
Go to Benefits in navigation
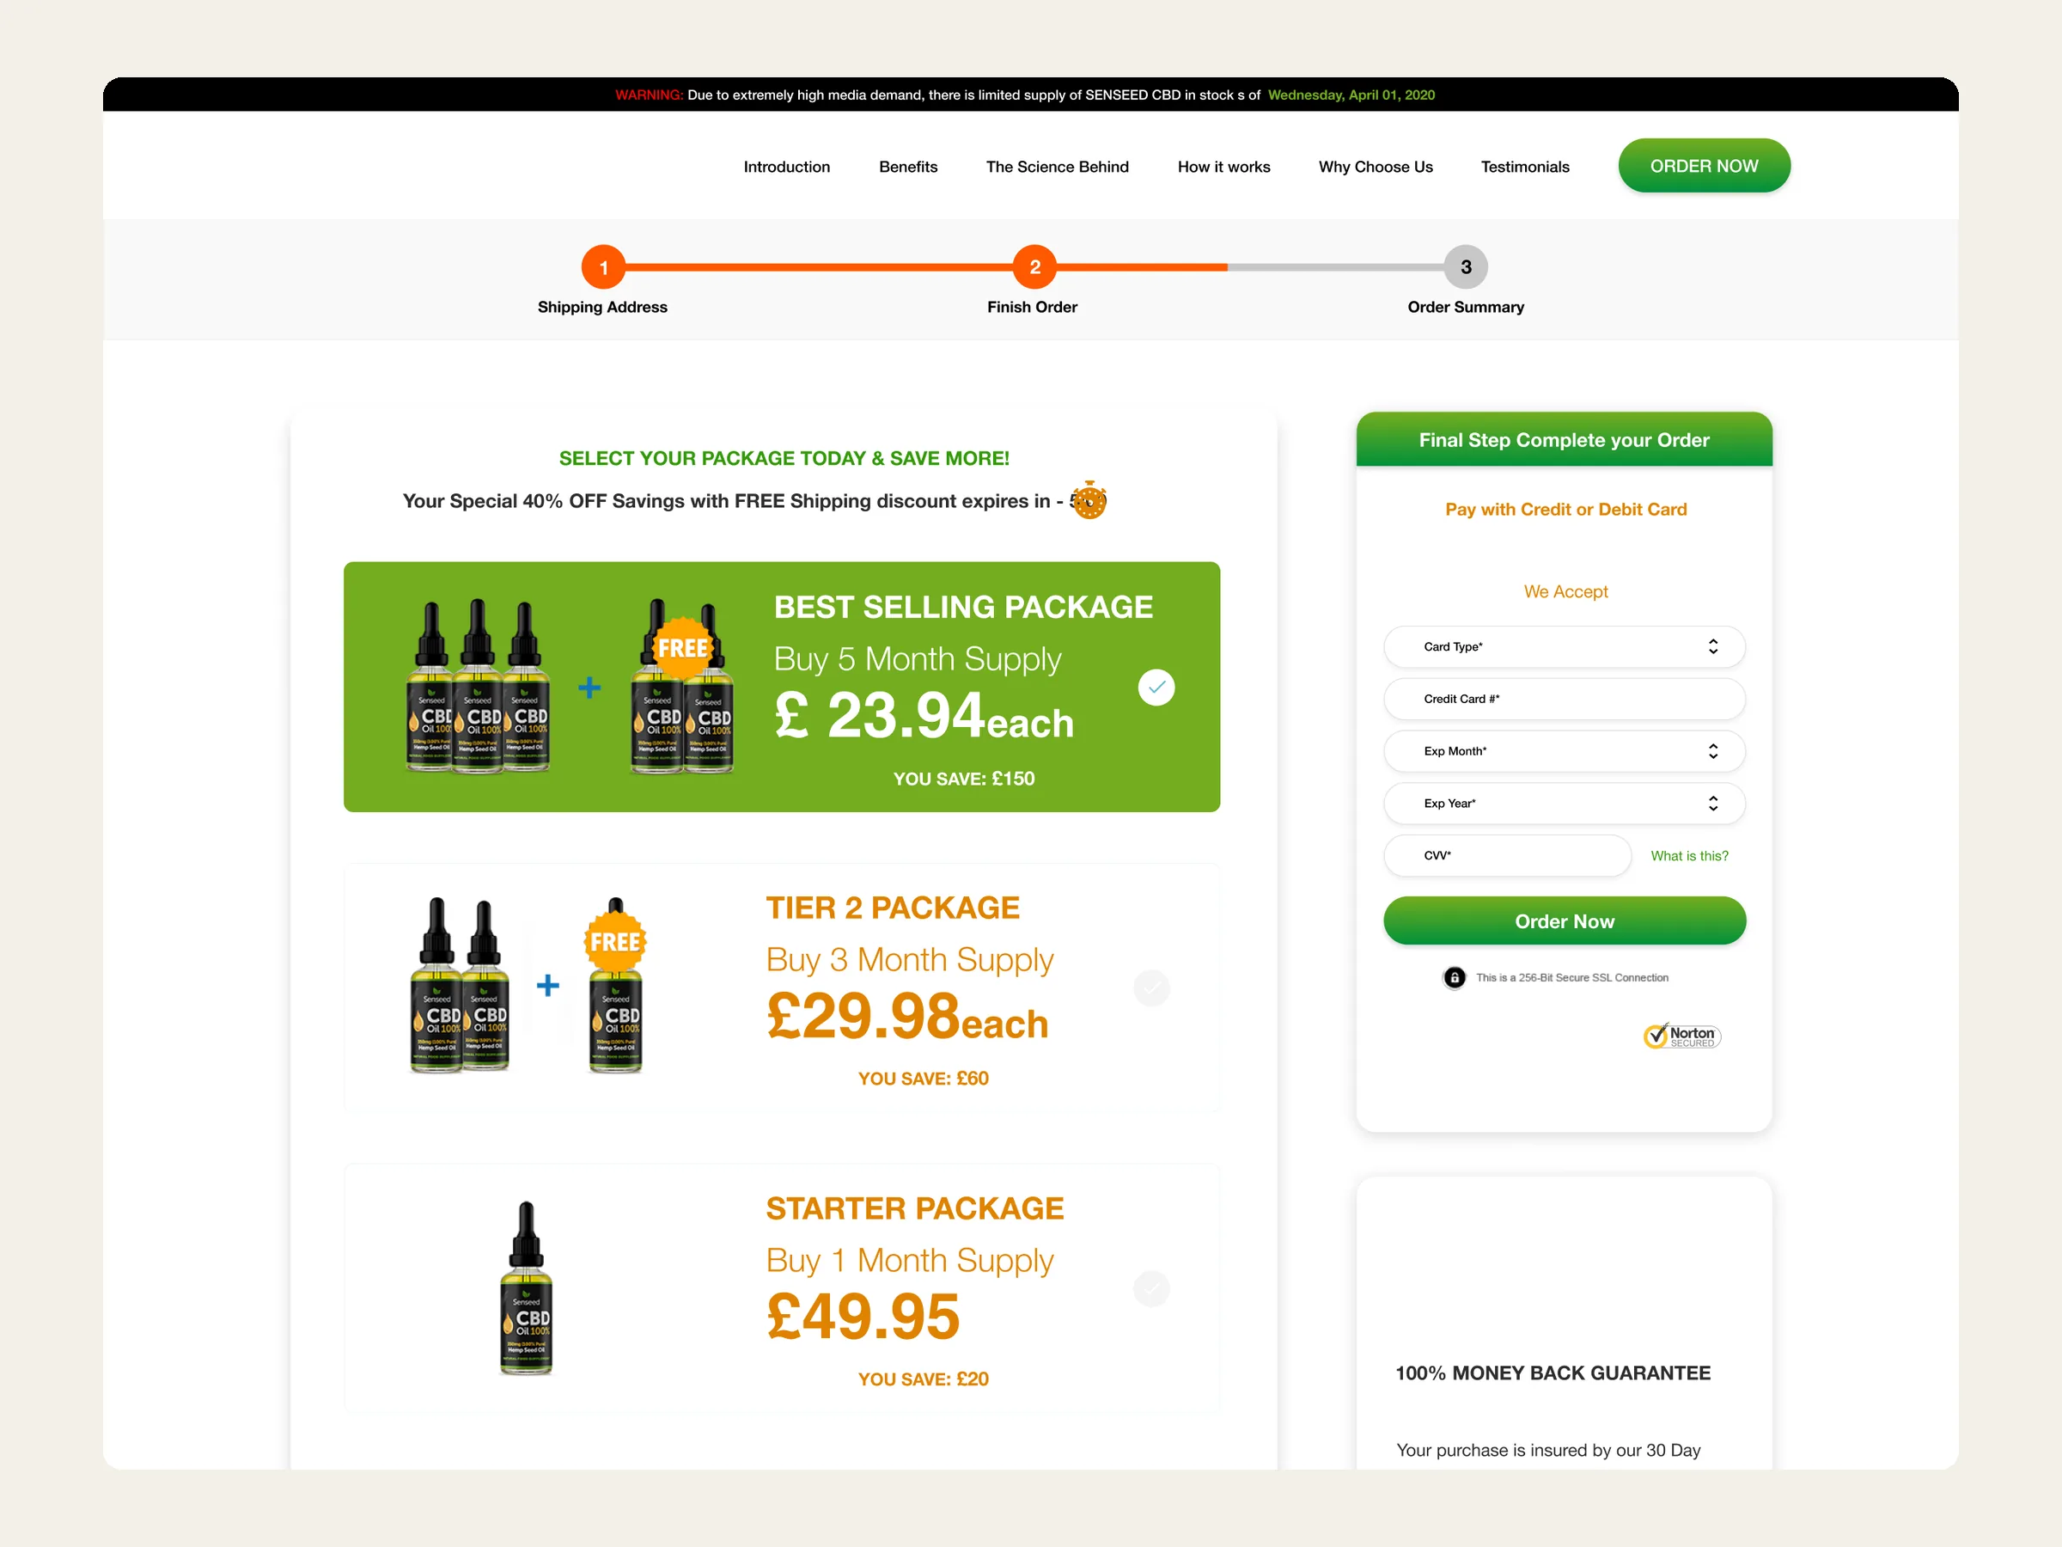pos(908,167)
